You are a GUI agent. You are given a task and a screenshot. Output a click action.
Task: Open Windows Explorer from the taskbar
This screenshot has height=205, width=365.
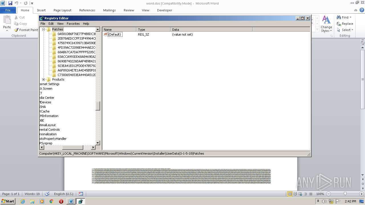pyautogui.click(x=32, y=201)
